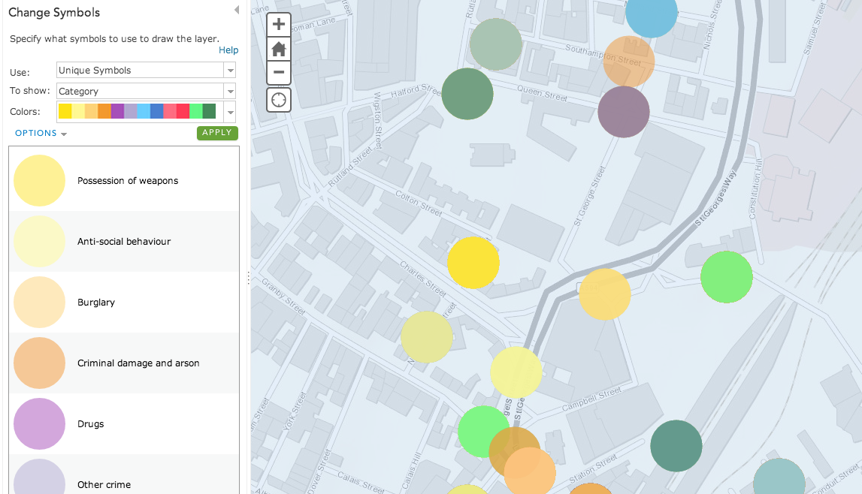Click the teal point above Station Street
Viewport: 862px width, 494px height.
click(676, 446)
